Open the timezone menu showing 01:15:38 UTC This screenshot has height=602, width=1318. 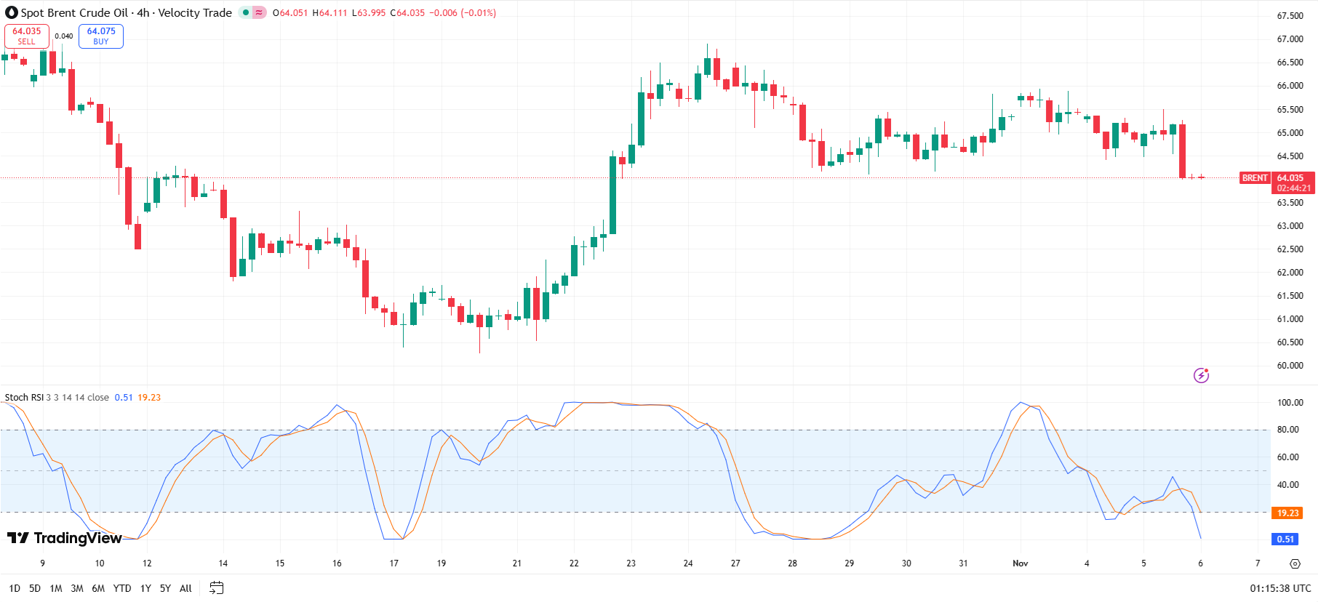coord(1280,588)
